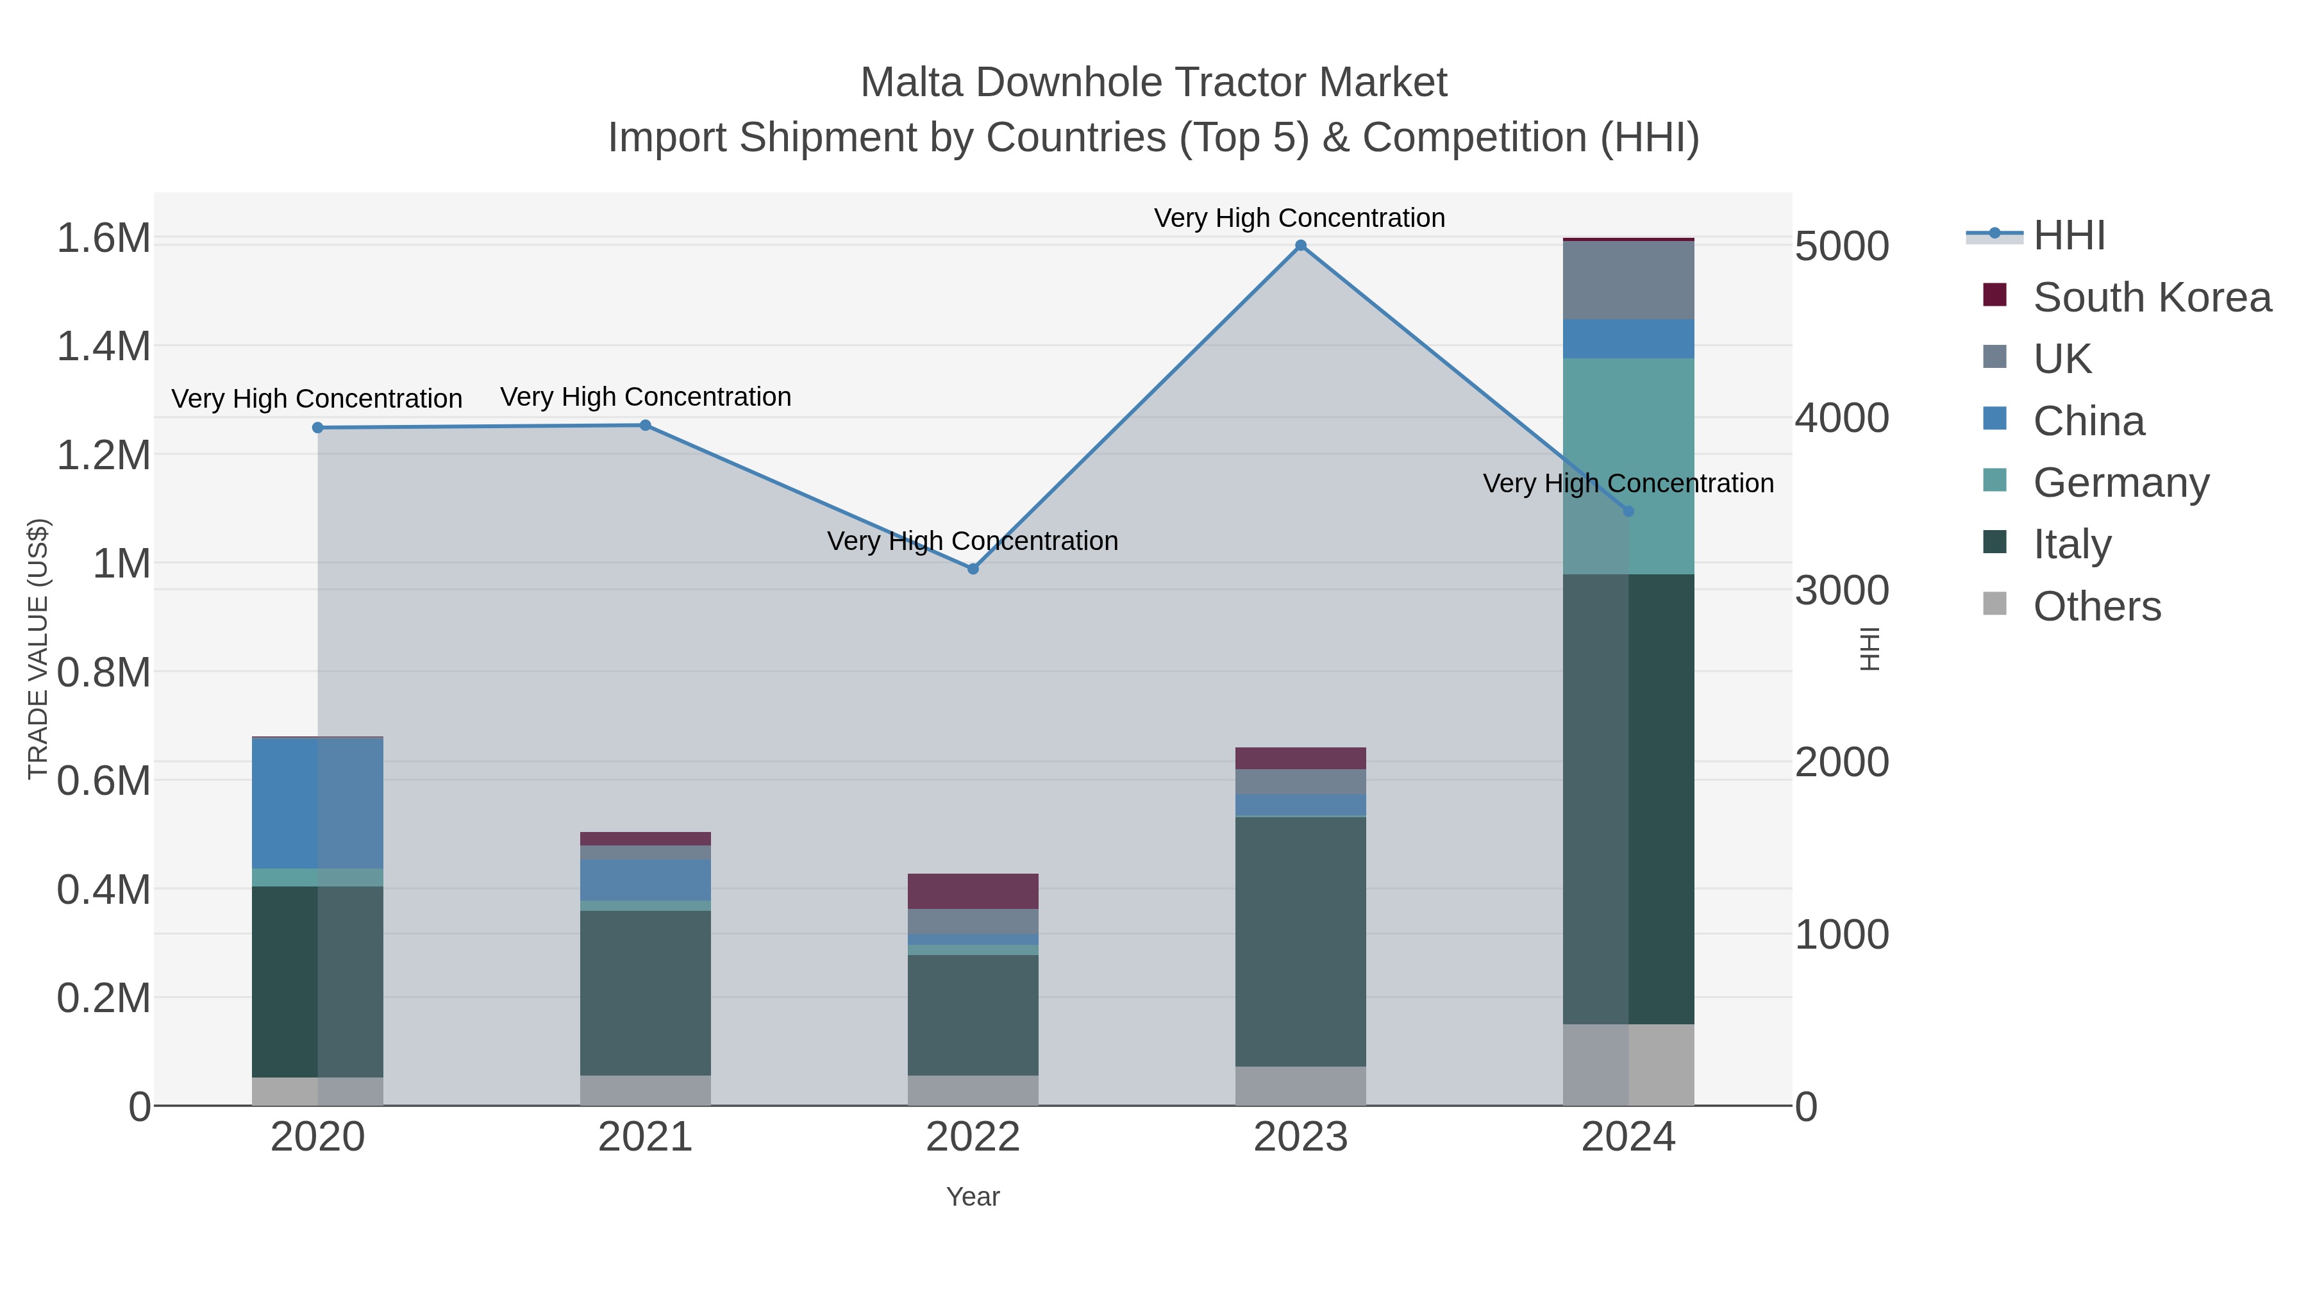Image resolution: width=2308 pixels, height=1298 pixels.
Task: Select the UK bar segment in 2024
Action: 1629,280
